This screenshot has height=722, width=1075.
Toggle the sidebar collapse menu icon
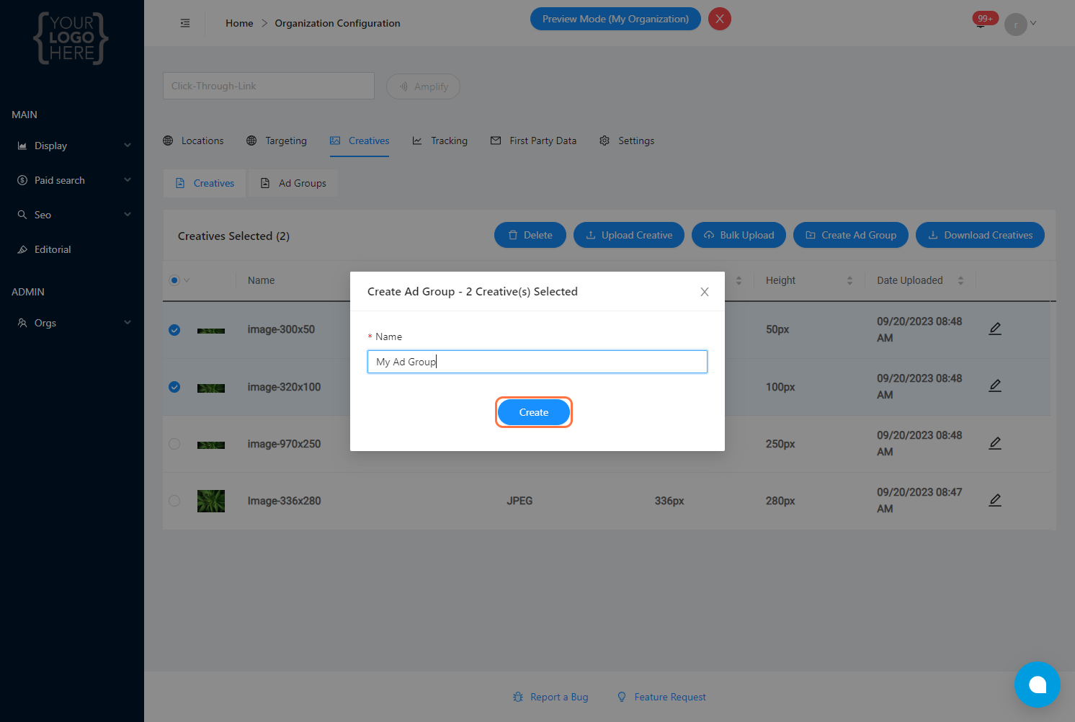185,23
